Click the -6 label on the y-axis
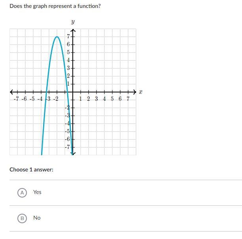The image size is (242, 239). [68, 139]
